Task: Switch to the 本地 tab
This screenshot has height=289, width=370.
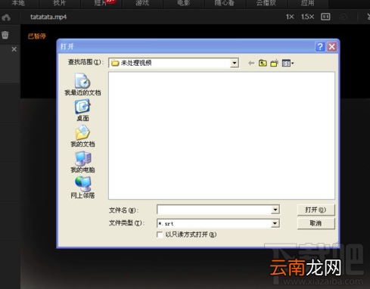Action: point(18,3)
